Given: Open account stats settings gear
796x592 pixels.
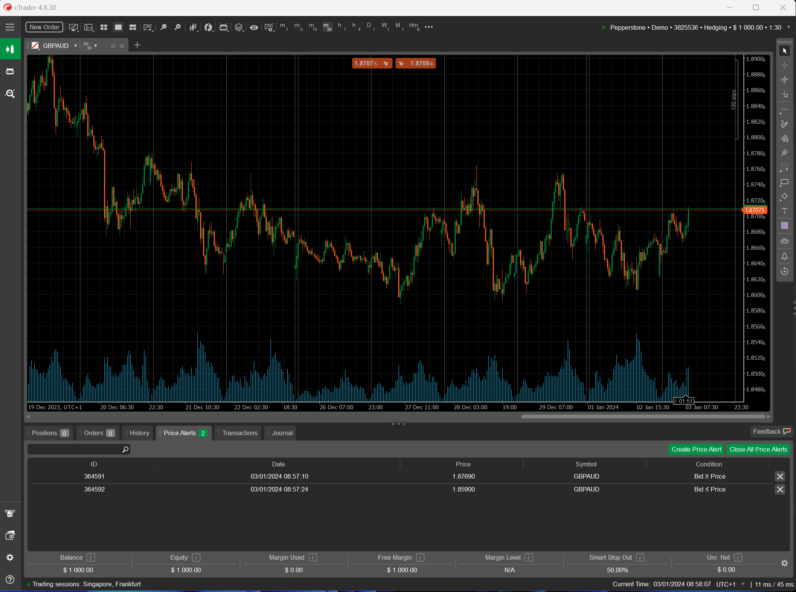Looking at the screenshot, I should 785,563.
